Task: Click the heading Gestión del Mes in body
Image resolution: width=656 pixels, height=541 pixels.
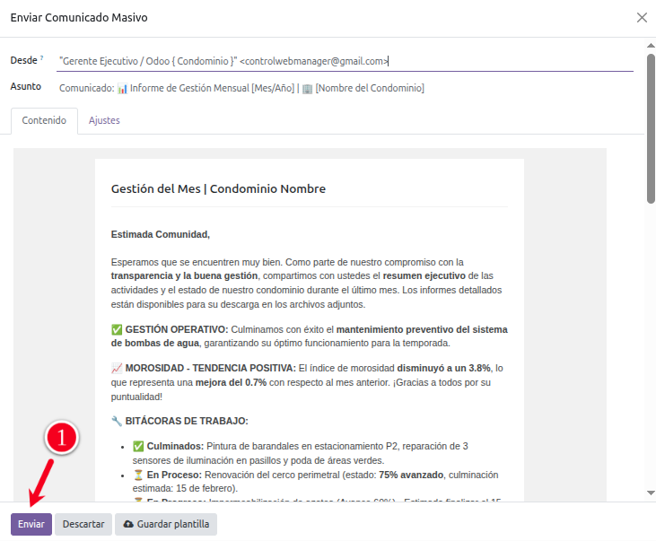Action: (218, 189)
